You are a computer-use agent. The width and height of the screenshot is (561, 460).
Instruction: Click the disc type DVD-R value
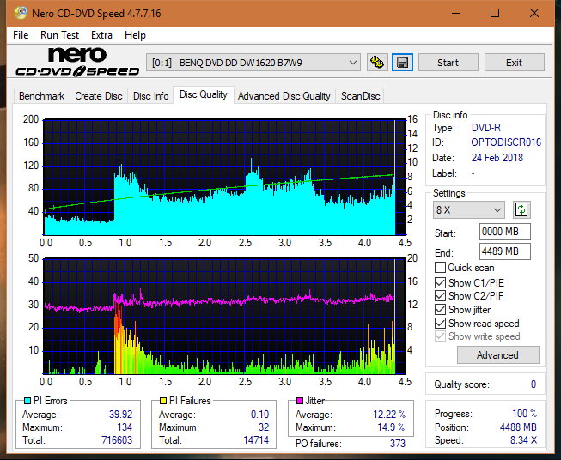coord(486,128)
